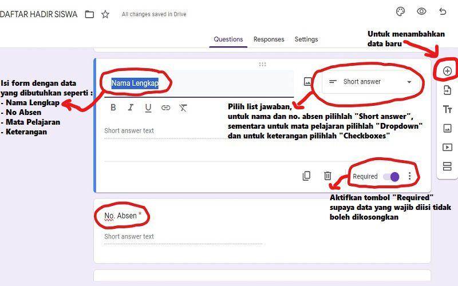Add title and description from sidebar
This screenshot has height=286, width=458.
pyautogui.click(x=447, y=109)
